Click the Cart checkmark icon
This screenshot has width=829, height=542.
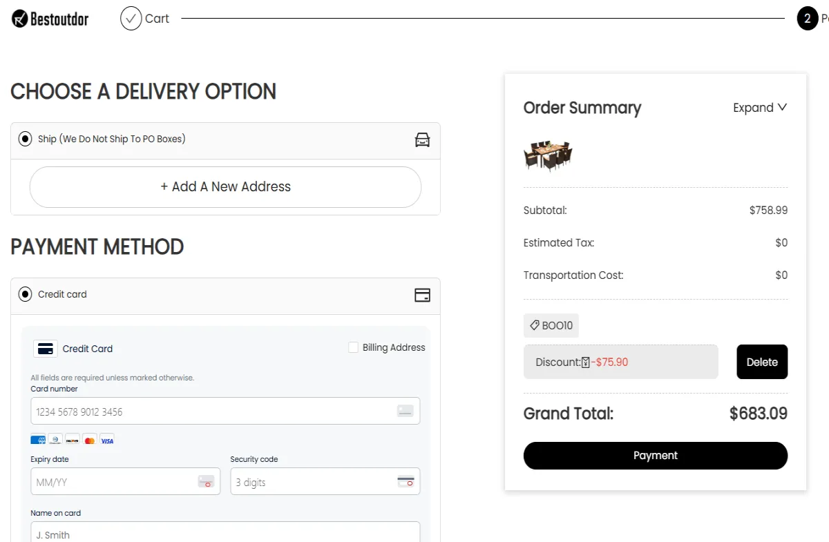point(131,19)
